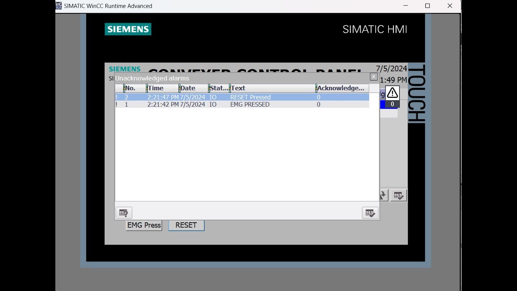Click the RESET button
The image size is (517, 291).
tap(186, 225)
